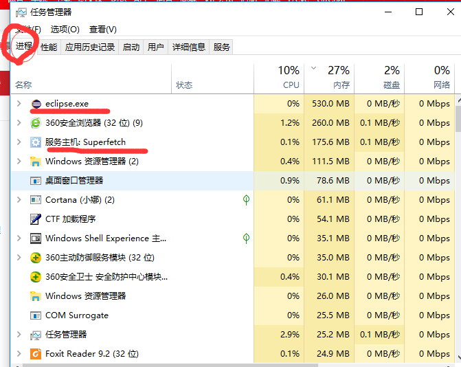Click the 桌面窗口管理器 process icon

pos(36,181)
